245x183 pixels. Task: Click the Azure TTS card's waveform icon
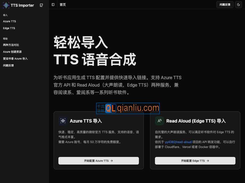pyautogui.click(x=63, y=121)
